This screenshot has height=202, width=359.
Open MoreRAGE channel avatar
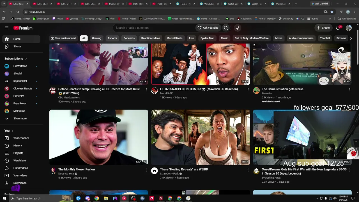(x=155, y=90)
